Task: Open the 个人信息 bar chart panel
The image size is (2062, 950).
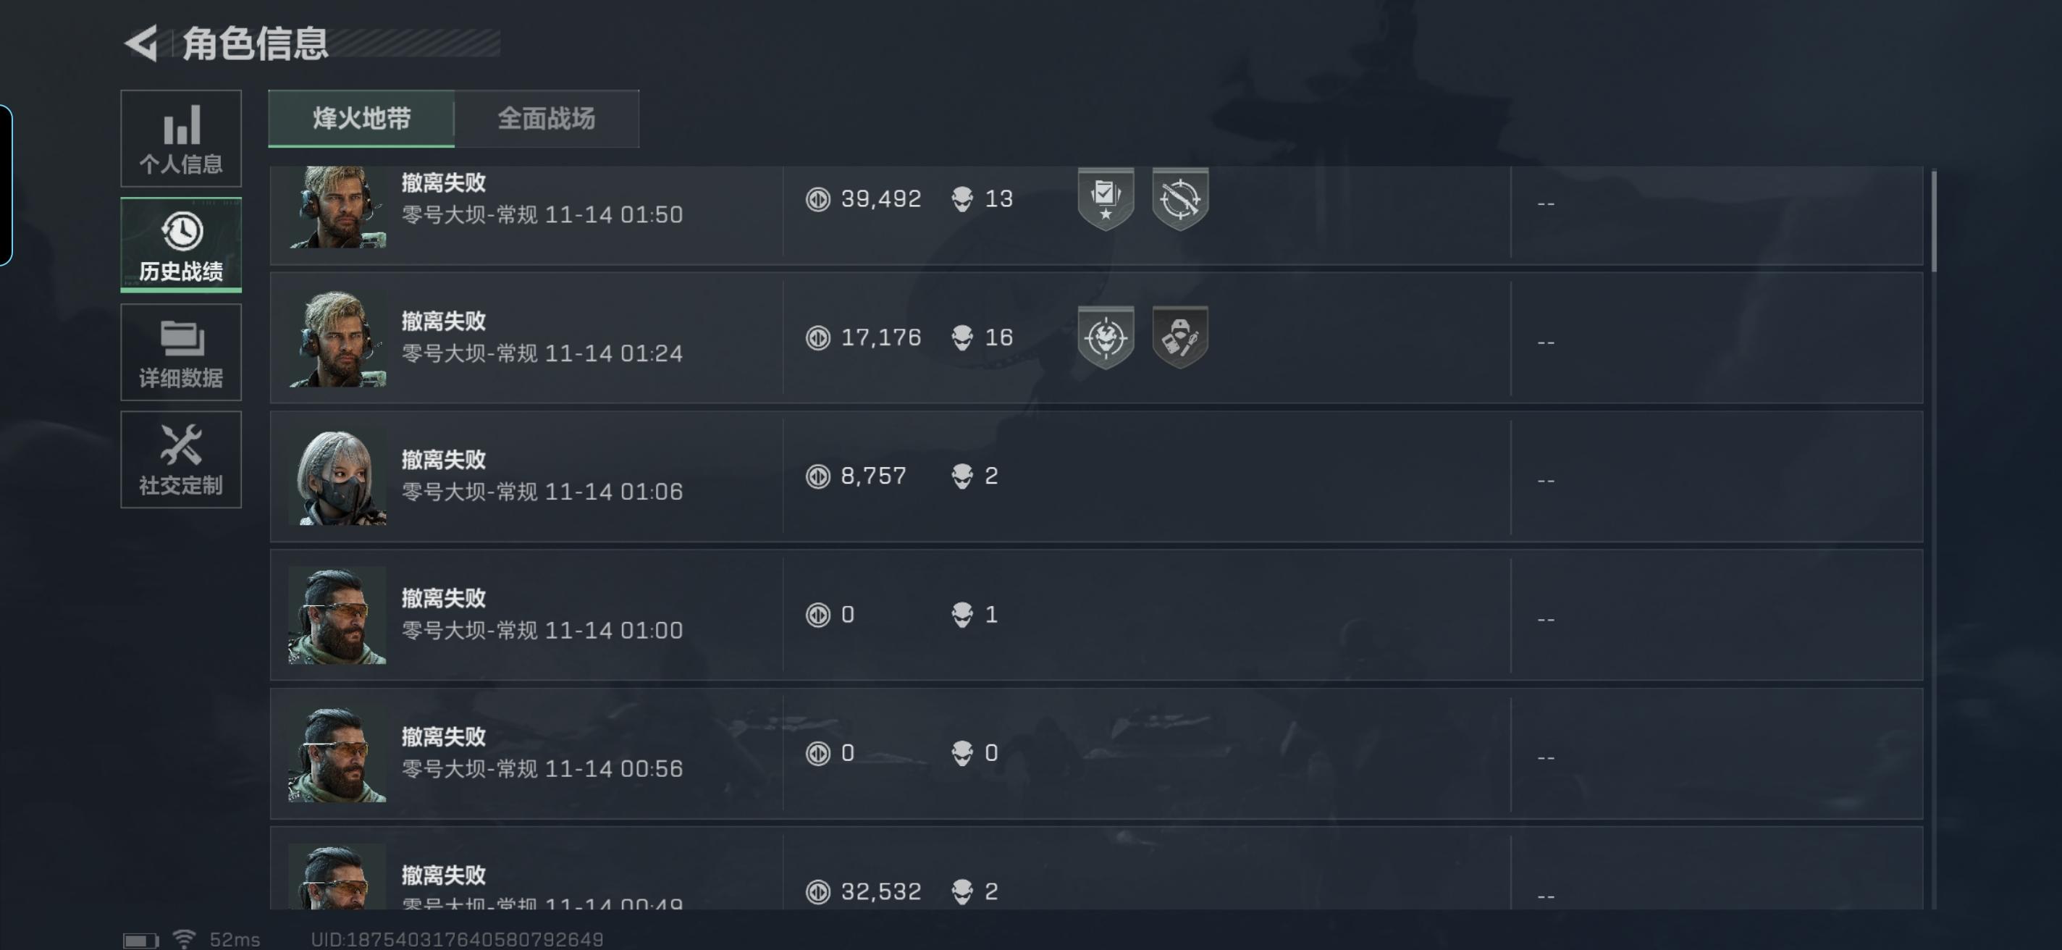Action: [181, 138]
